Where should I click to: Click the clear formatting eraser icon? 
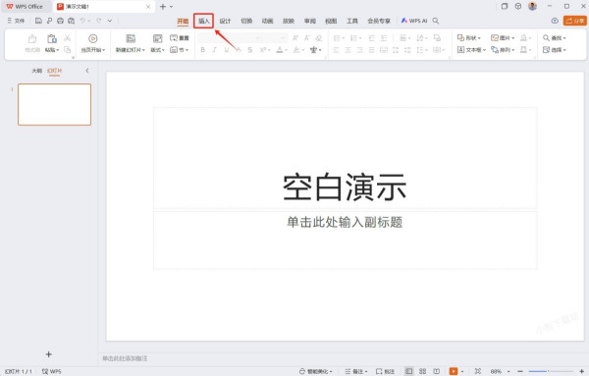click(x=319, y=38)
